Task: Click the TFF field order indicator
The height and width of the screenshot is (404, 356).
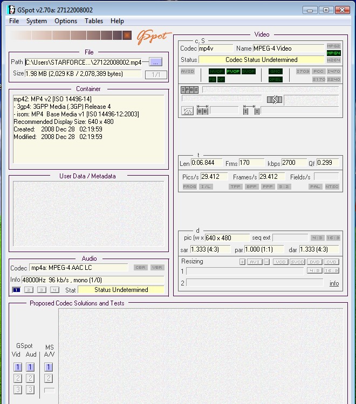Action: click(x=236, y=186)
